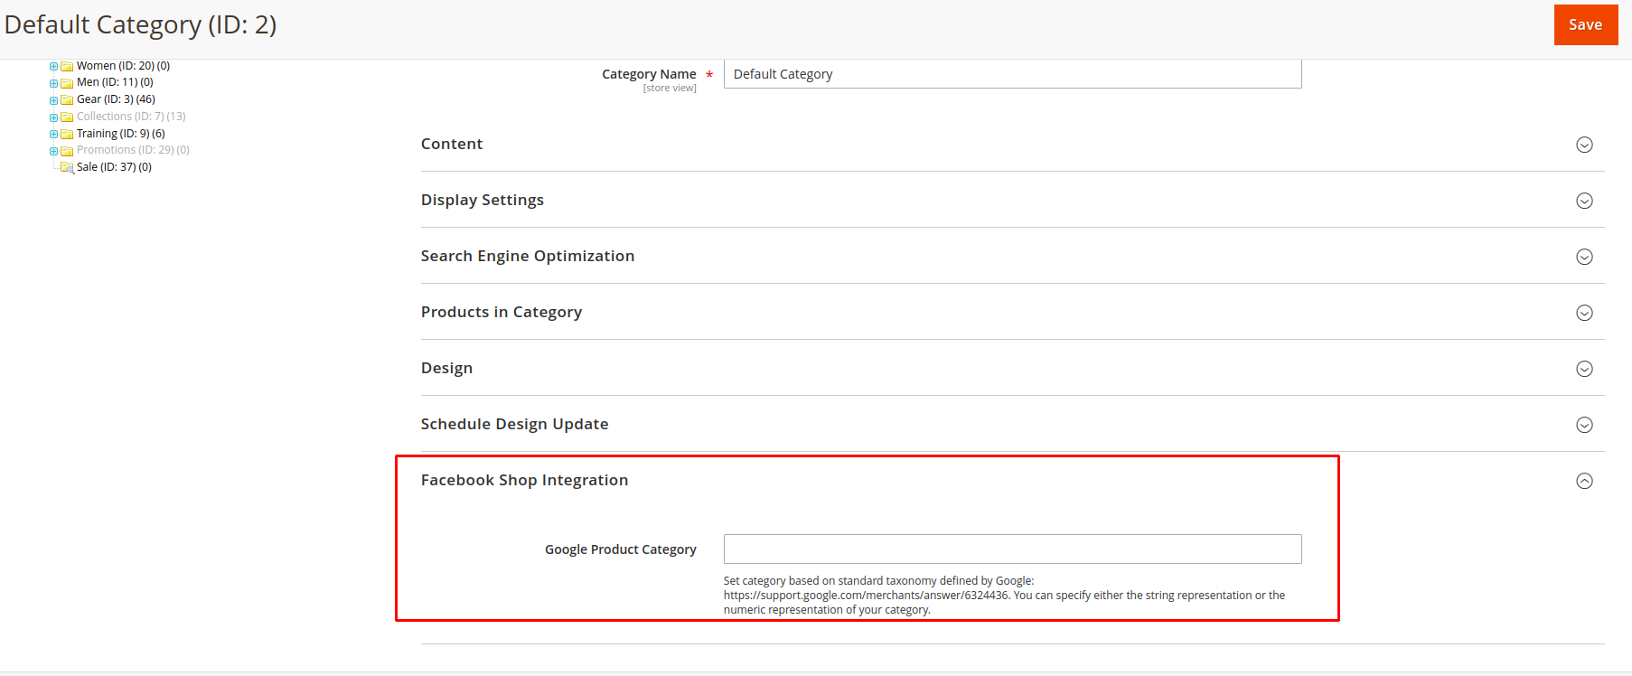Viewport: 1632px width, 676px height.
Task: Click the Google Product Category input field
Action: coord(1012,549)
